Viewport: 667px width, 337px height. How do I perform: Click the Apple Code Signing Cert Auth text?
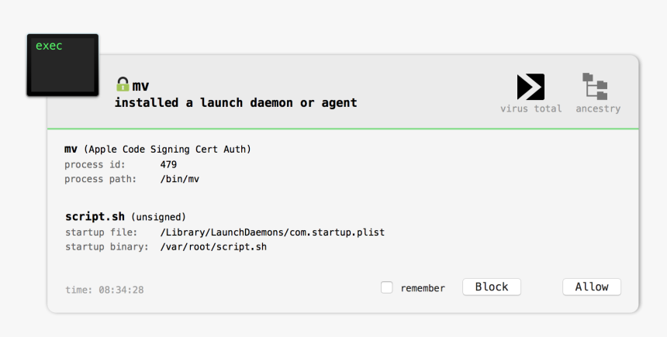coord(168,150)
